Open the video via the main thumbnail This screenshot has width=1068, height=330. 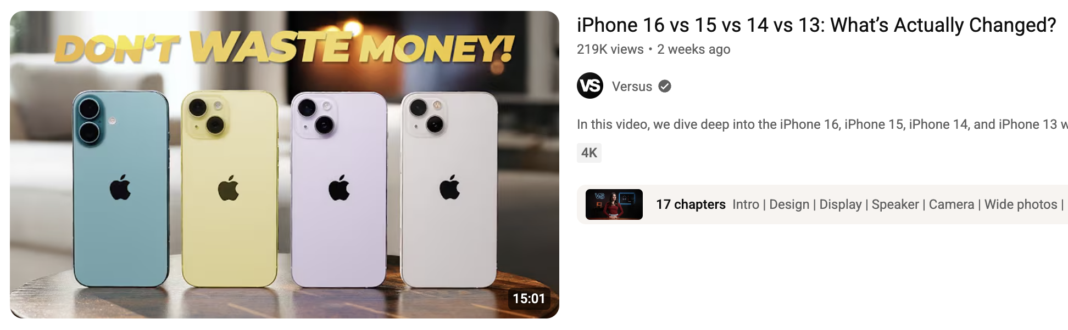[285, 164]
